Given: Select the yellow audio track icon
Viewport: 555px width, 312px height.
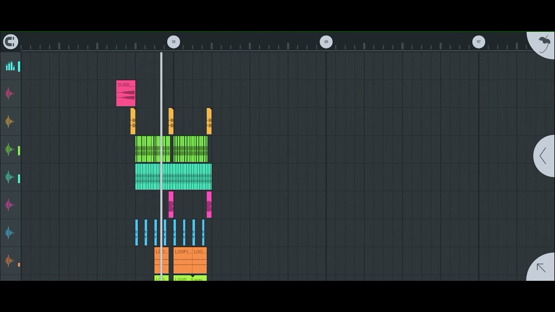Looking at the screenshot, I should point(10,121).
